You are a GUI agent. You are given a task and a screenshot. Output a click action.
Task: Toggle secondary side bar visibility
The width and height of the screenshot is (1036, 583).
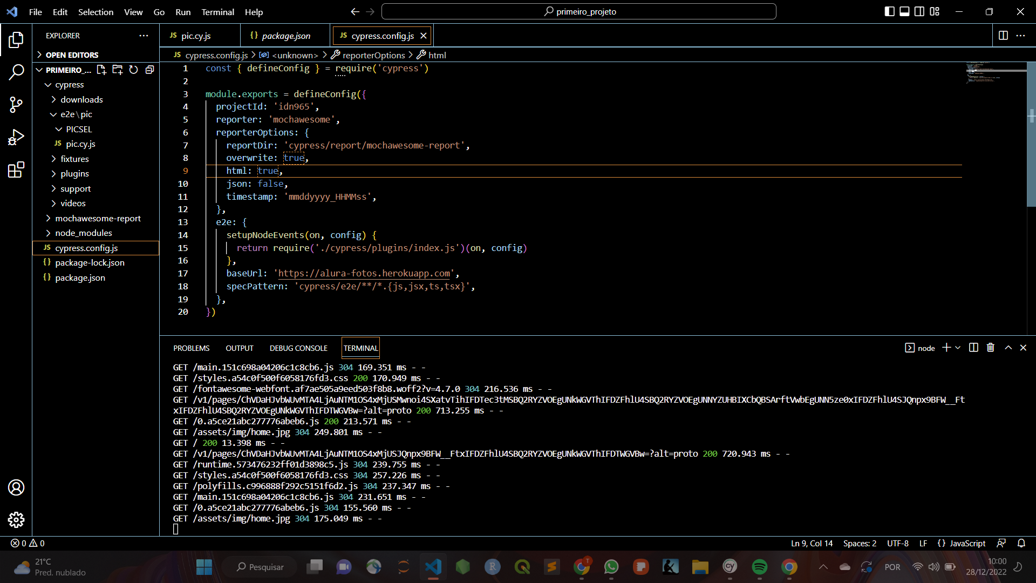919,11
